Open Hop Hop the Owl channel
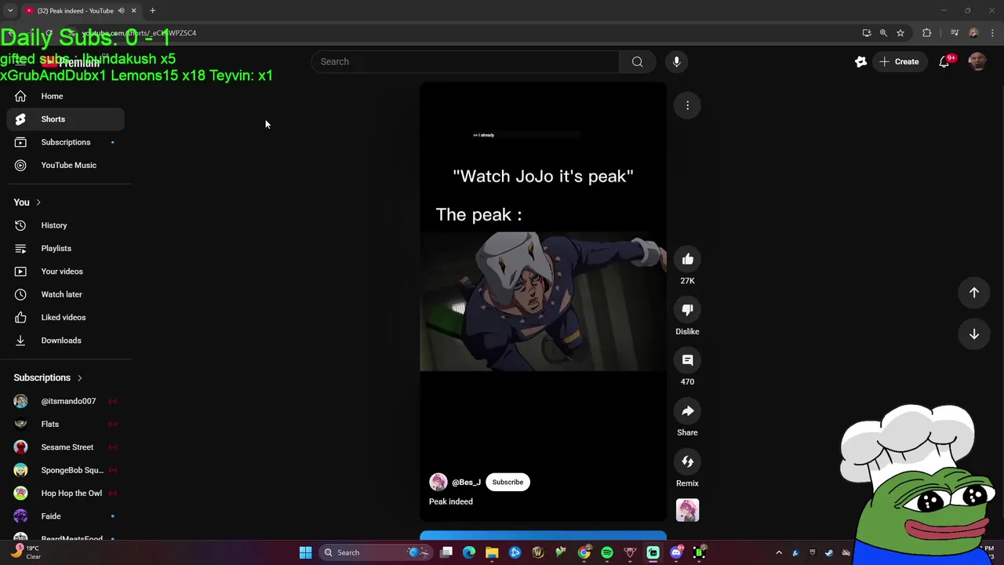 pos(66,493)
